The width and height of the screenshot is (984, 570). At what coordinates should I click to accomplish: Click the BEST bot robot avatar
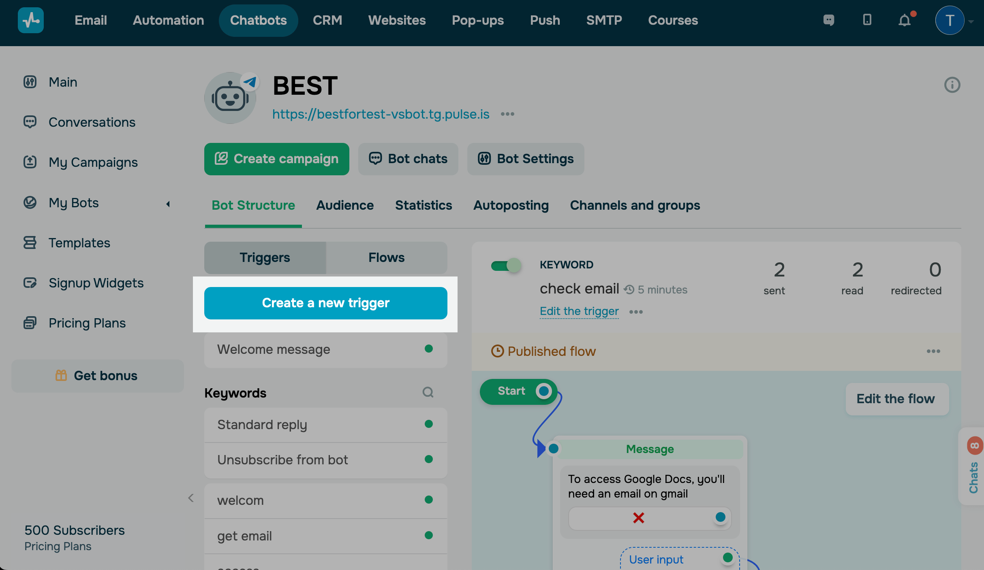tap(230, 98)
